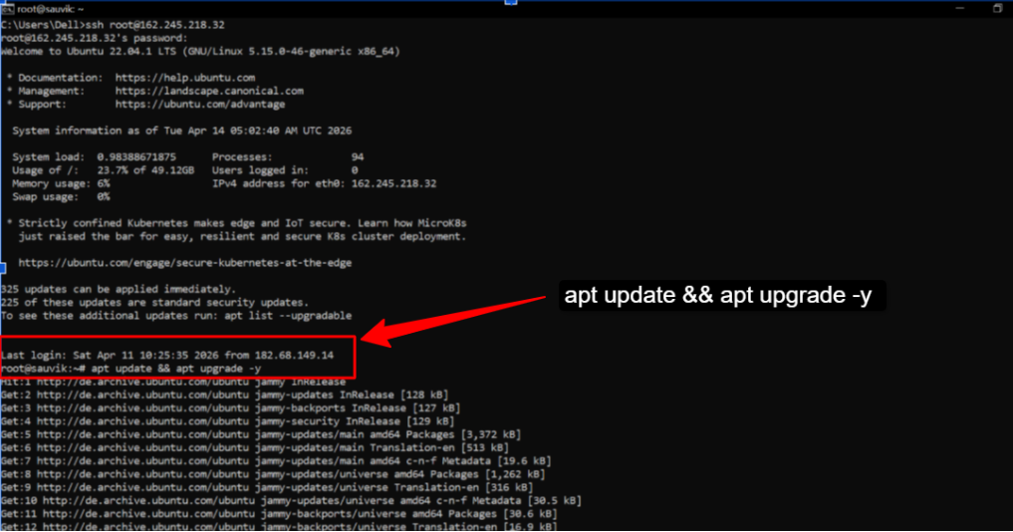This screenshot has width=1013, height=532.
Task: Click the 'Usage of /: 23.7% of 49.12GB' entry
Action: [x=103, y=170]
